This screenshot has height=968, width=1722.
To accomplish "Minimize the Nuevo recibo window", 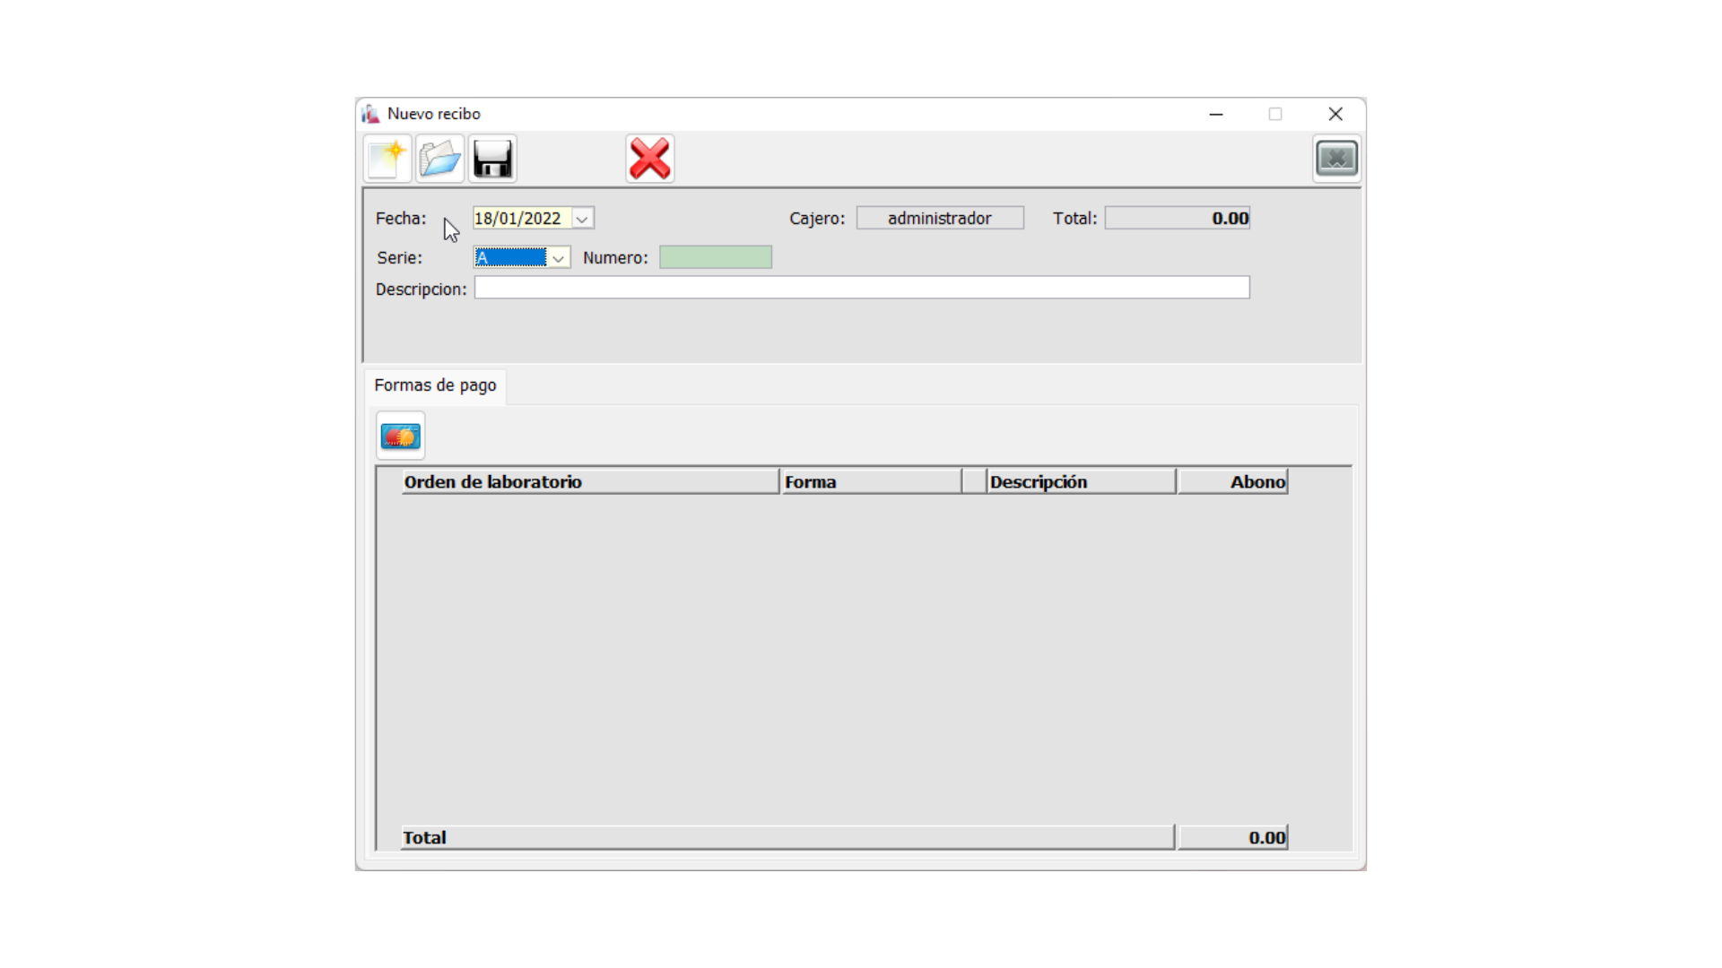I will point(1216,114).
